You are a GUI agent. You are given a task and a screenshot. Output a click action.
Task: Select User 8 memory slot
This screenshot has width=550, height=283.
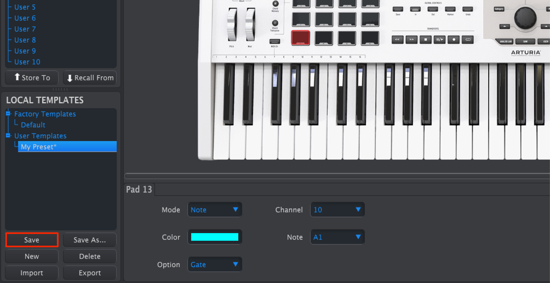coord(25,40)
